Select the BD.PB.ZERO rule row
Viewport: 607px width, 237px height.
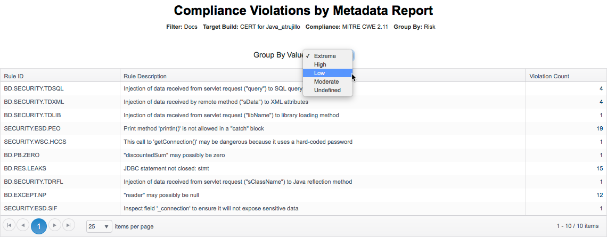303,155
